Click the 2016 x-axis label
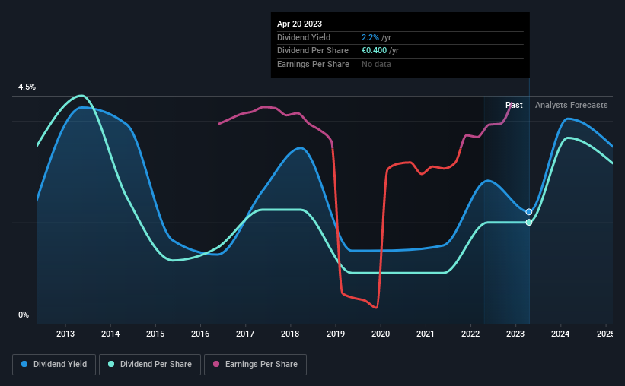The height and width of the screenshot is (386, 625). coord(200,334)
